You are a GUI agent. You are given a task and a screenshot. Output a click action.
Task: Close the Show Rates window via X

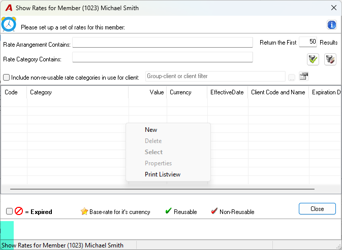[333, 8]
